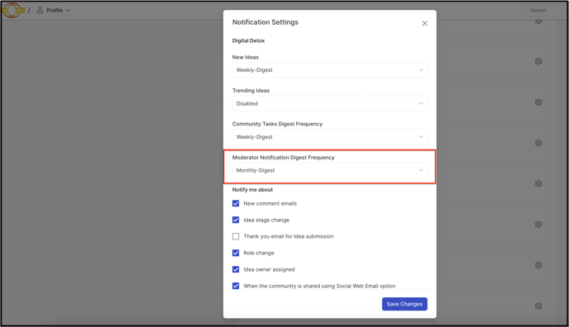Click the Save Changes button

point(404,304)
